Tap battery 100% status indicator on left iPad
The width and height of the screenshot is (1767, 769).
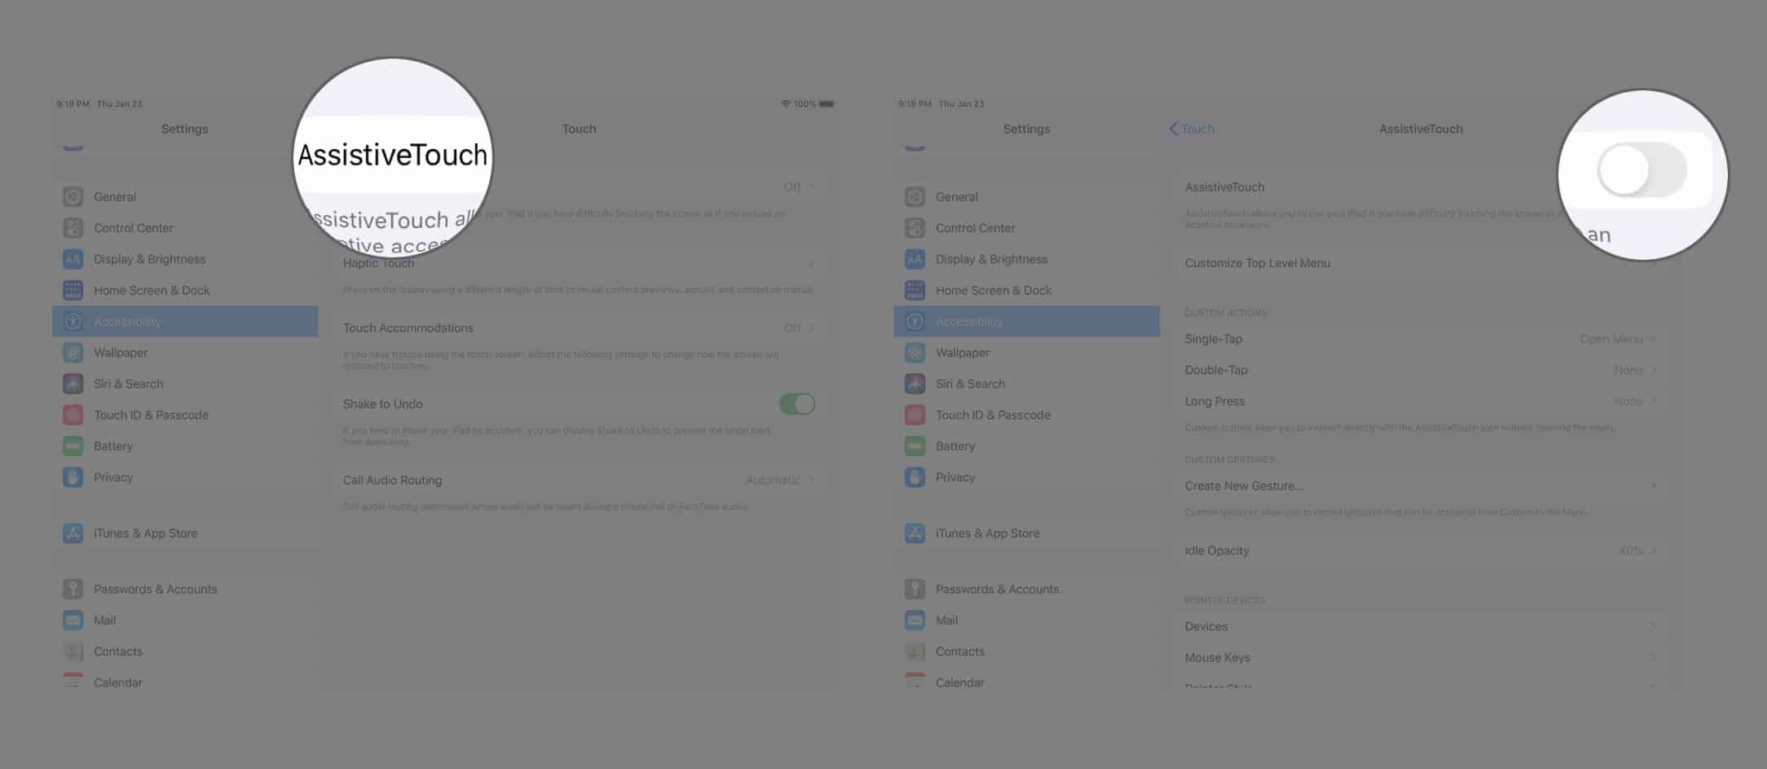point(814,104)
